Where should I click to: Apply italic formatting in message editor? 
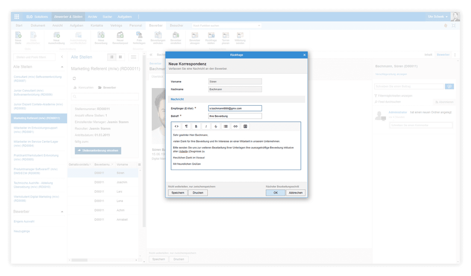click(x=206, y=126)
